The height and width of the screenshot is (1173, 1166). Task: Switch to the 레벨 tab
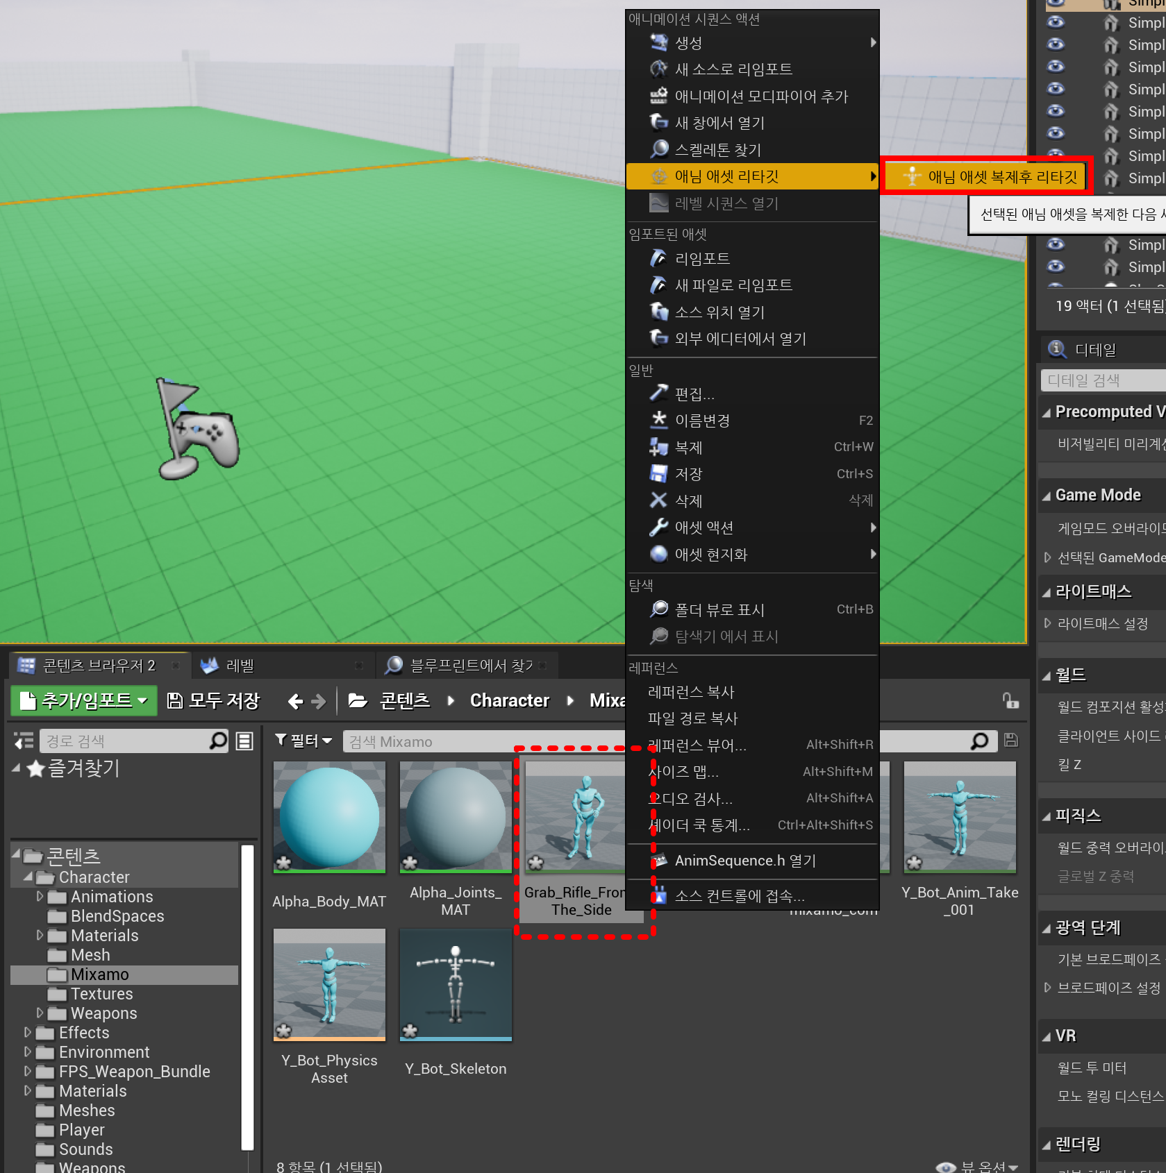(240, 666)
